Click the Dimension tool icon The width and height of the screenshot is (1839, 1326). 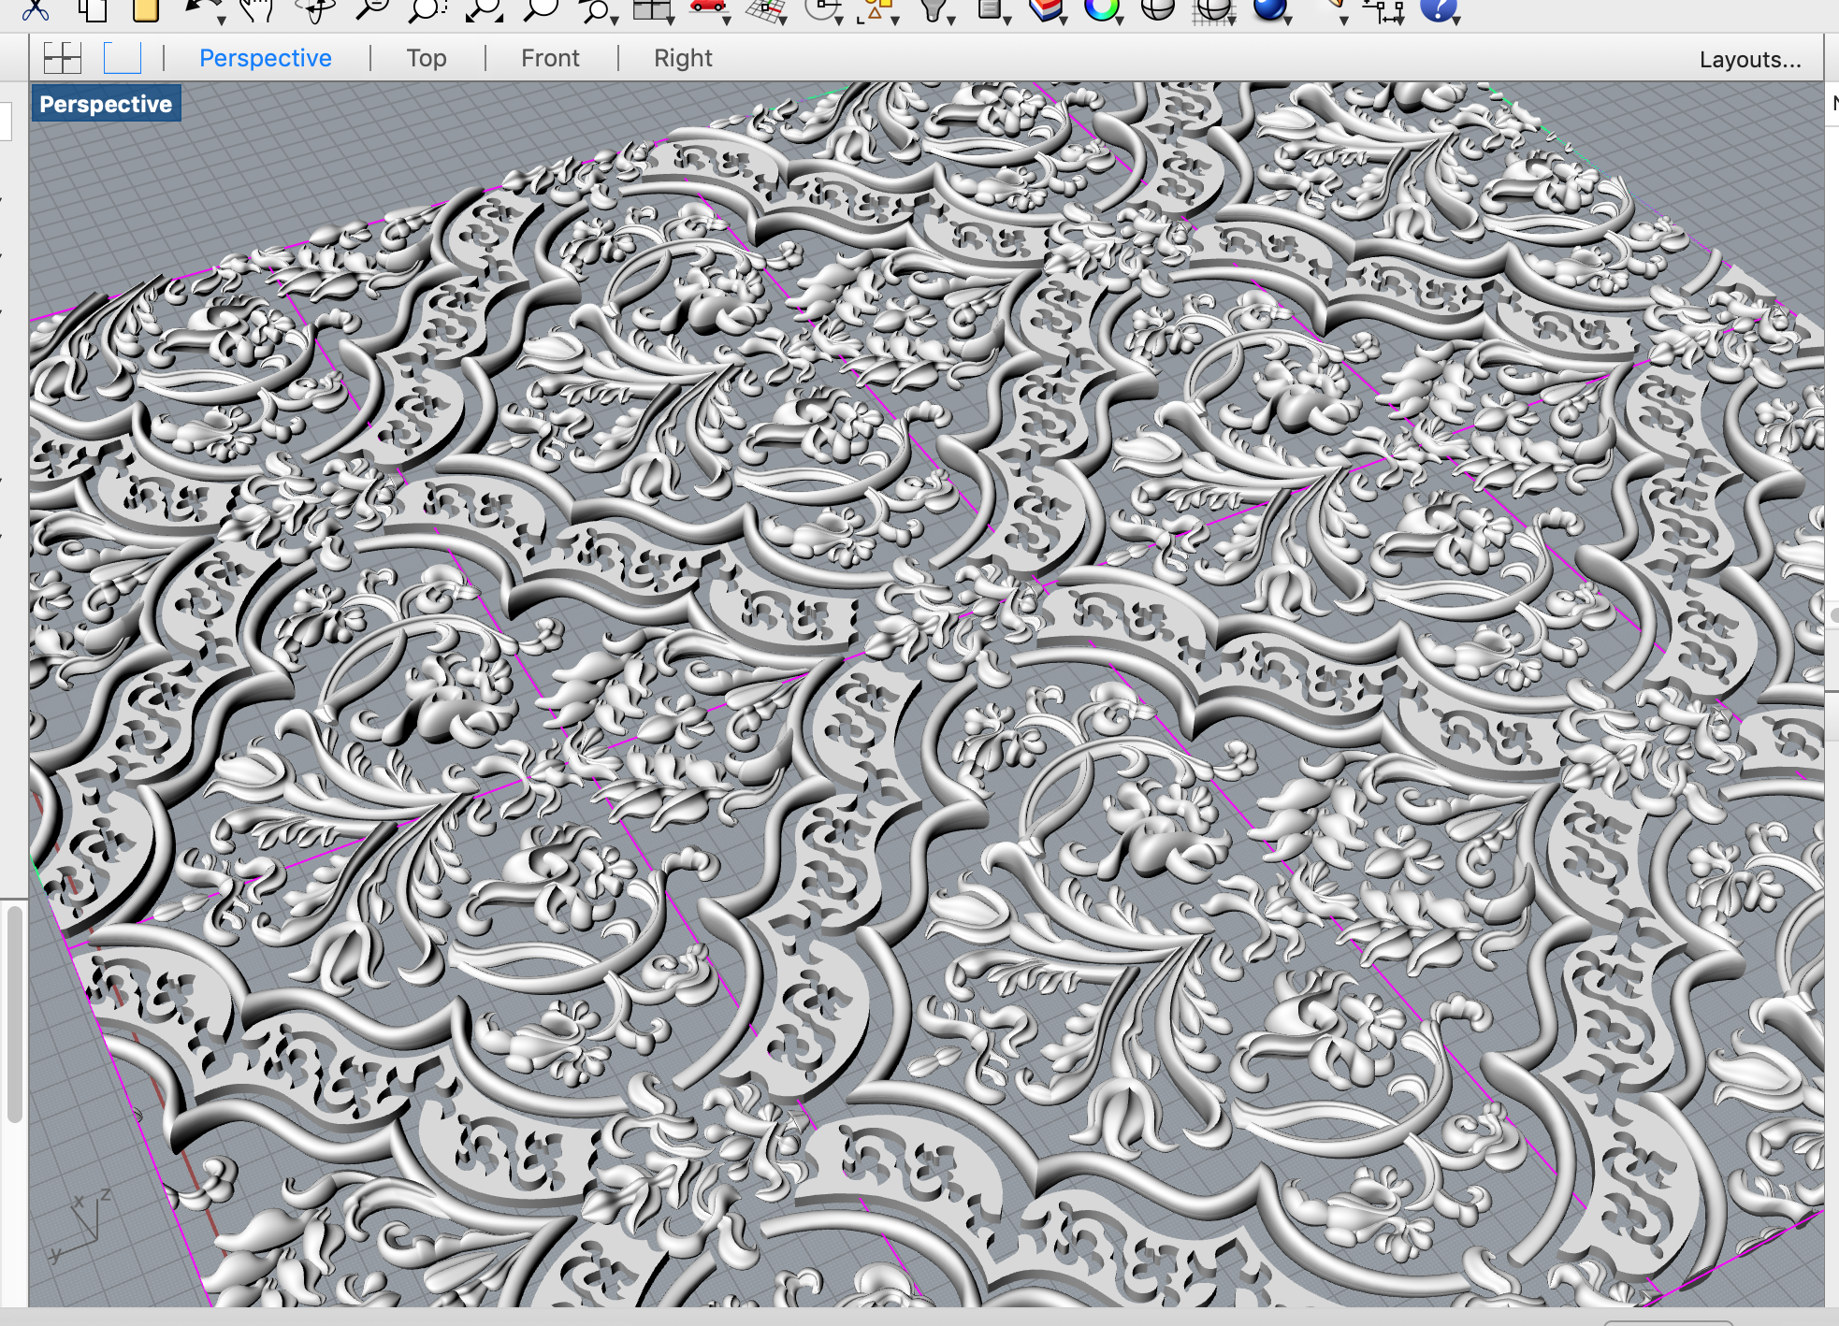(x=1383, y=11)
